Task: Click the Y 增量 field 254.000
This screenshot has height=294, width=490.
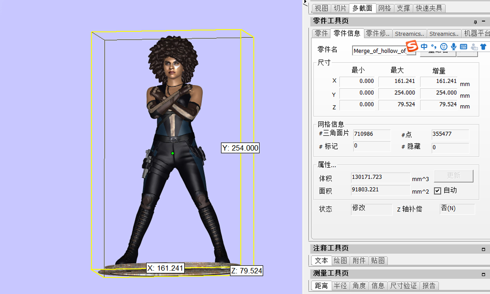Action: pyautogui.click(x=439, y=93)
